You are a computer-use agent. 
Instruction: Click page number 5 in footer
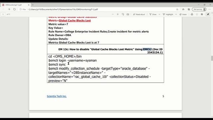coord(163,96)
